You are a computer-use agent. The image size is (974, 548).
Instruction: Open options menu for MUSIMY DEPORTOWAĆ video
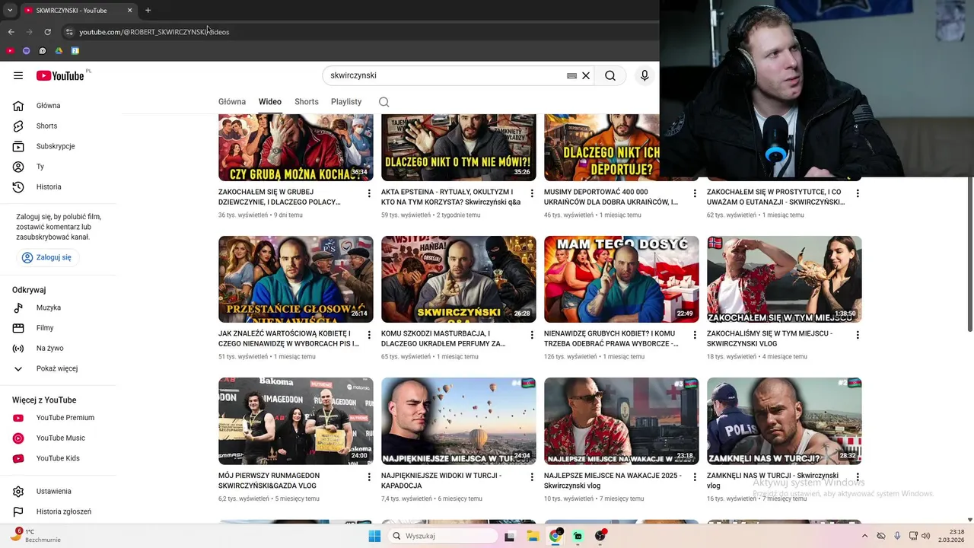tap(695, 193)
